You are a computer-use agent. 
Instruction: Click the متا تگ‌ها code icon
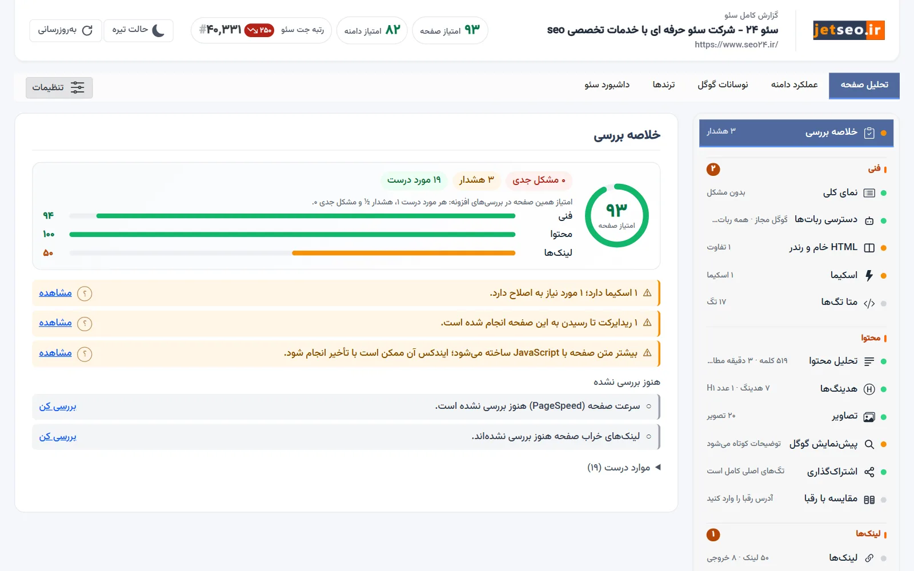pyautogui.click(x=869, y=303)
